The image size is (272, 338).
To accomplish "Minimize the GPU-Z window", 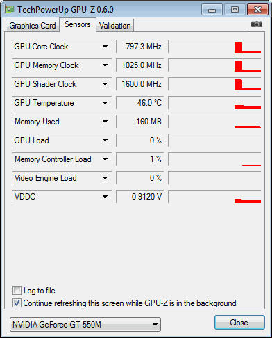I will [212, 10].
